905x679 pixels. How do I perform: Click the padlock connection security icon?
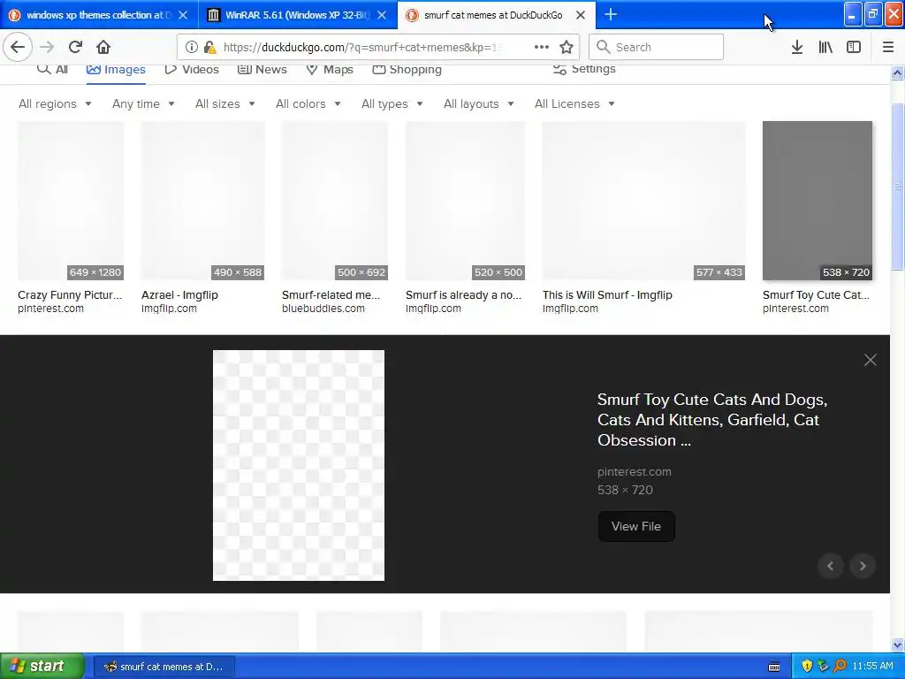tap(210, 48)
